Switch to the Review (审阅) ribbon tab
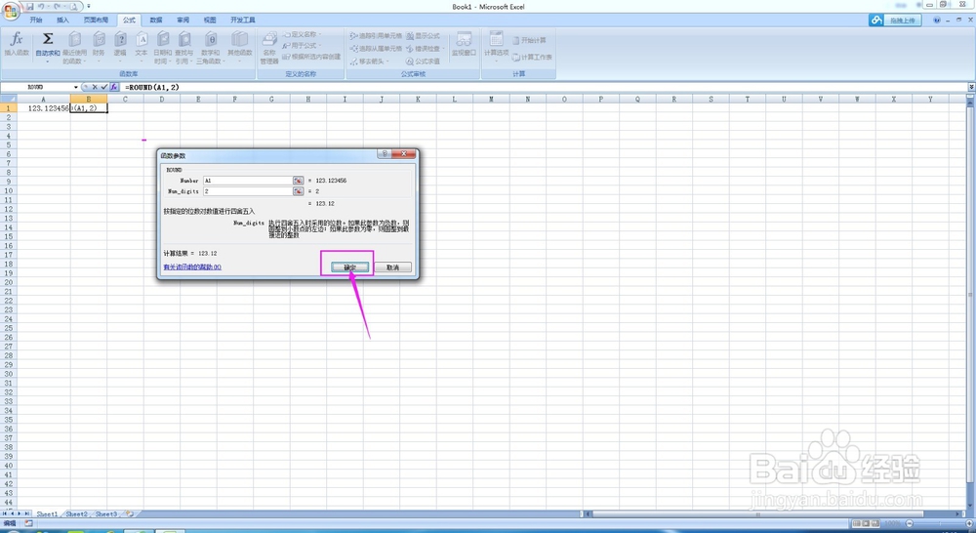976x533 pixels. pos(183,20)
